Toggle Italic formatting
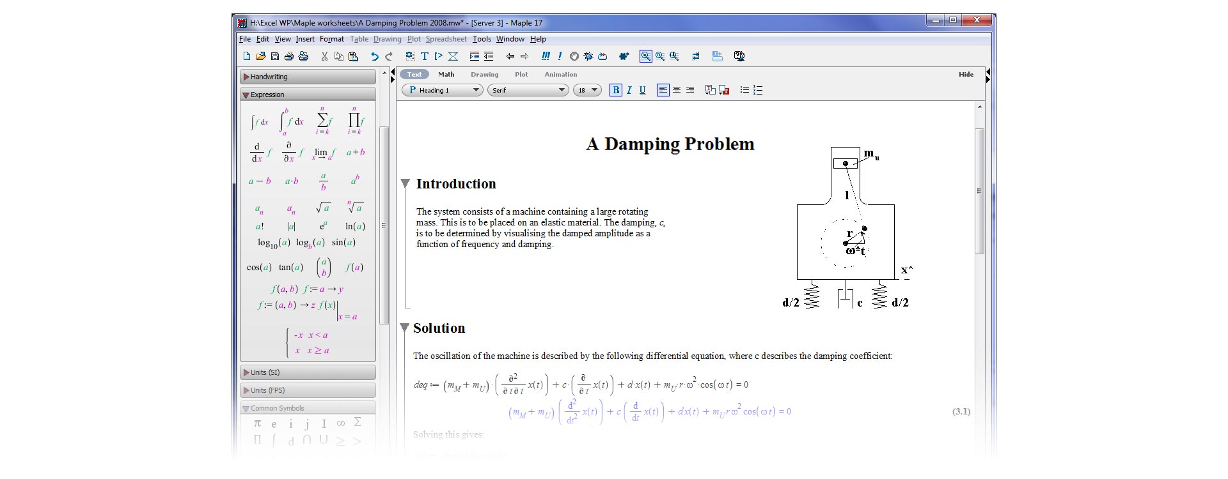The image size is (1228, 479). tap(629, 90)
